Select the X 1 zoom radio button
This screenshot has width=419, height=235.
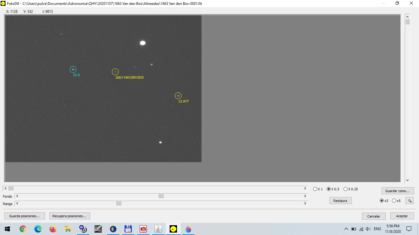[x=318, y=189]
